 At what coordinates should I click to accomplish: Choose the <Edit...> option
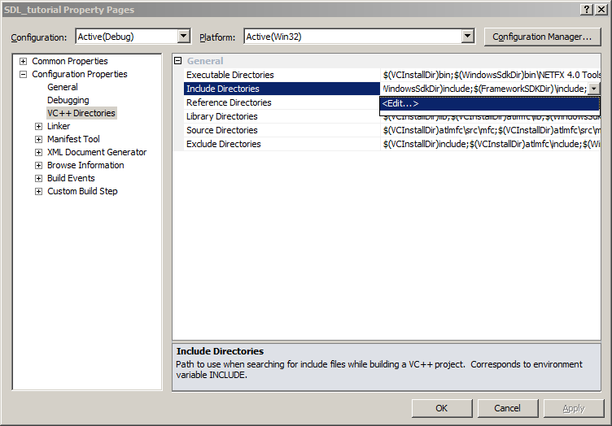coord(489,104)
